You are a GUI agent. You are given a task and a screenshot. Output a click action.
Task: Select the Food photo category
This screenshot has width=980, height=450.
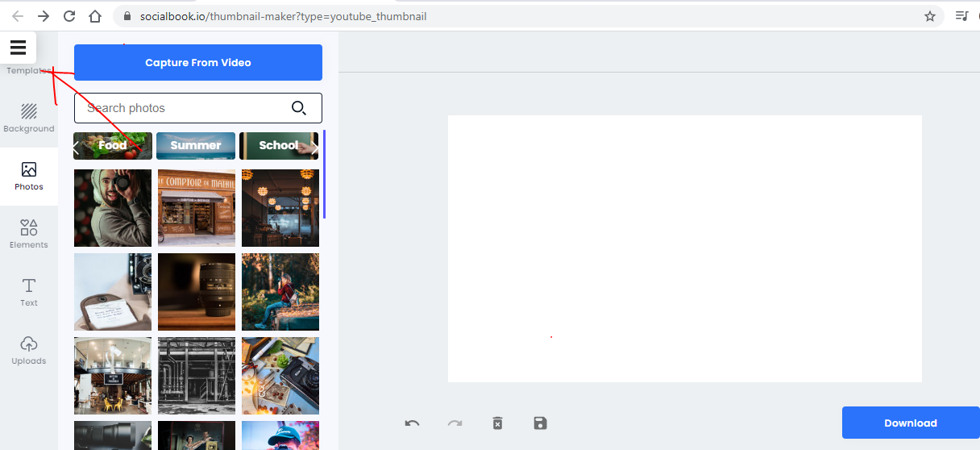click(113, 146)
